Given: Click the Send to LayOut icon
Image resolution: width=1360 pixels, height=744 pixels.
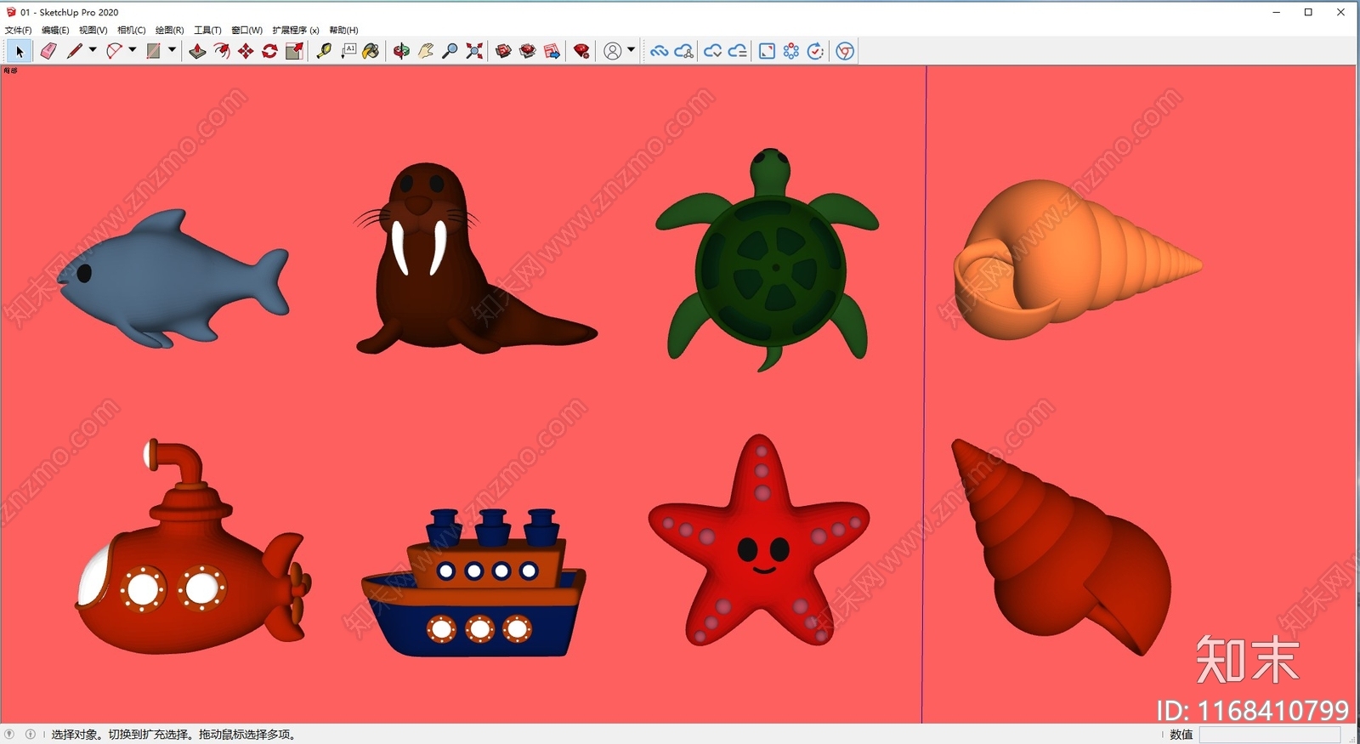Looking at the screenshot, I should pos(552,51).
